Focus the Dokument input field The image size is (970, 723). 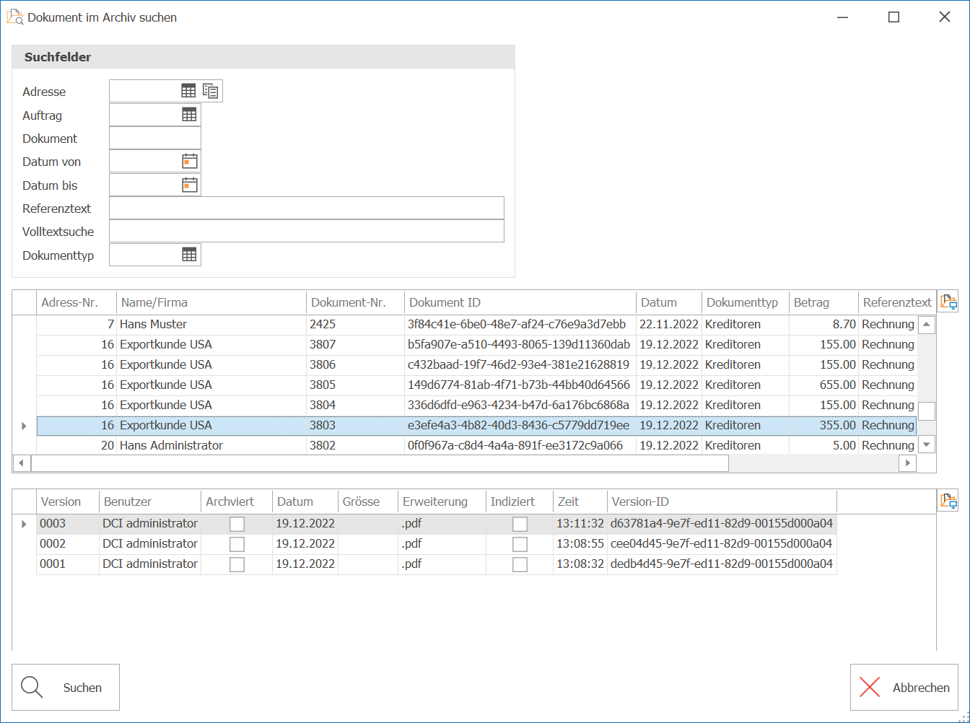coord(155,138)
